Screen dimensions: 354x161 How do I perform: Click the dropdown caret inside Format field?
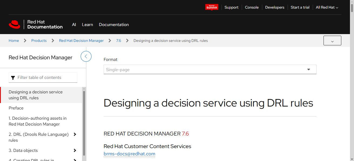308,69
